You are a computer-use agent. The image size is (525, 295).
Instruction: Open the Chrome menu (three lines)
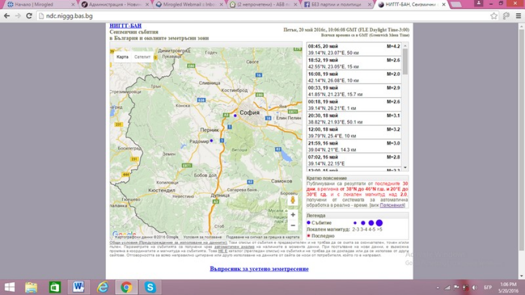point(517,16)
